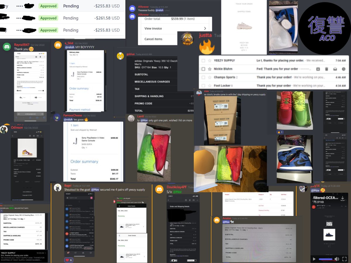Archive the Nickie Bluhm email

(x=318, y=69)
